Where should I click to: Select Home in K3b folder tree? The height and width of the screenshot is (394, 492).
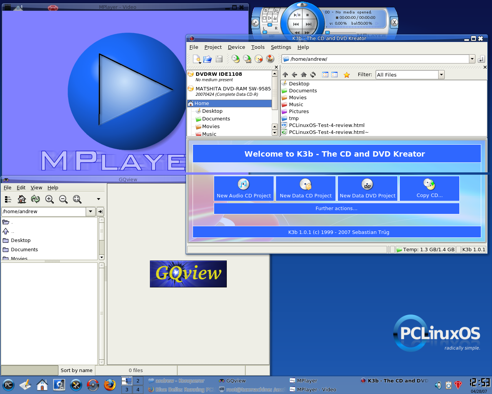(229, 103)
